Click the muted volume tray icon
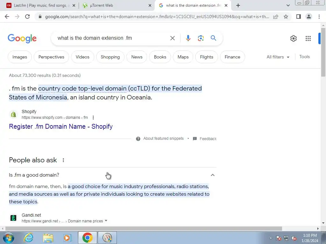 coord(294,238)
